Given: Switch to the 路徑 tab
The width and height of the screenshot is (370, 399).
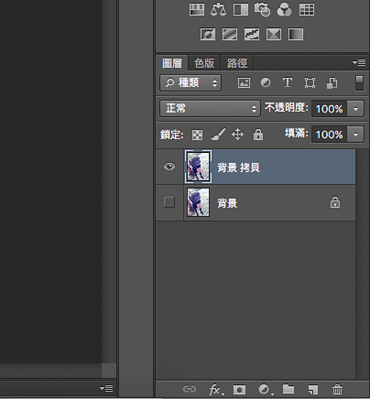Looking at the screenshot, I should [x=237, y=63].
